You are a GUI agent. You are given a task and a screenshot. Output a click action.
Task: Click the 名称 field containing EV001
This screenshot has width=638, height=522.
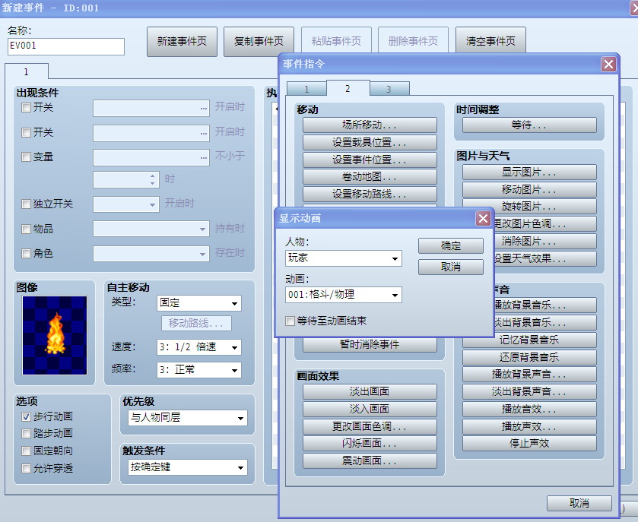tap(66, 46)
